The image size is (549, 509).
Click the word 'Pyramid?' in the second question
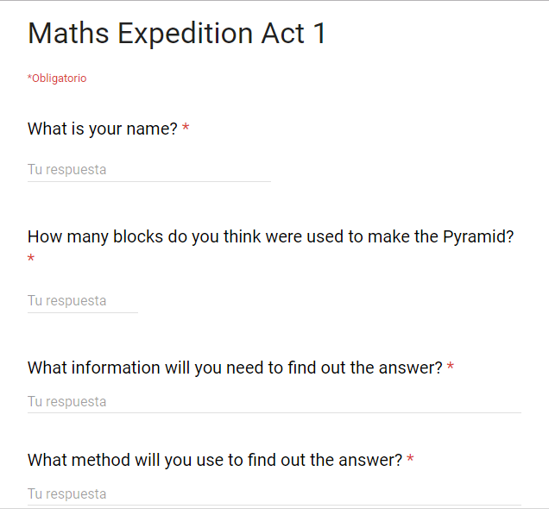pyautogui.click(x=478, y=237)
